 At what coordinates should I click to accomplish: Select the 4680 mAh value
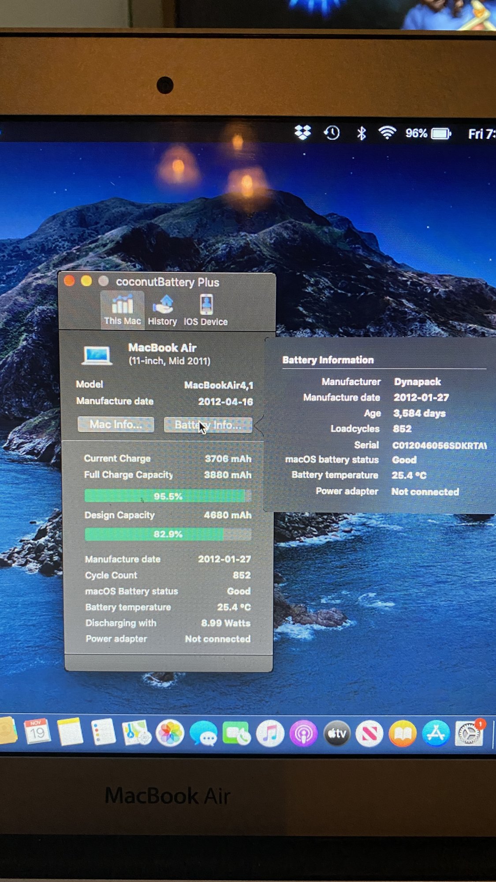(227, 515)
